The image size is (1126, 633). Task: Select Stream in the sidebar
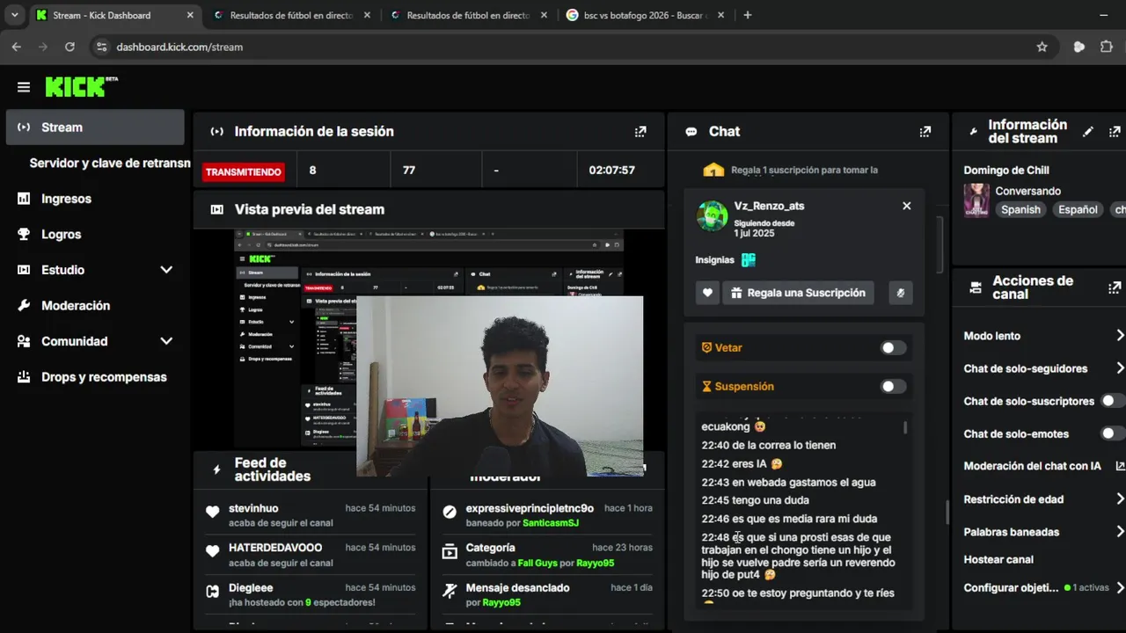pos(95,127)
